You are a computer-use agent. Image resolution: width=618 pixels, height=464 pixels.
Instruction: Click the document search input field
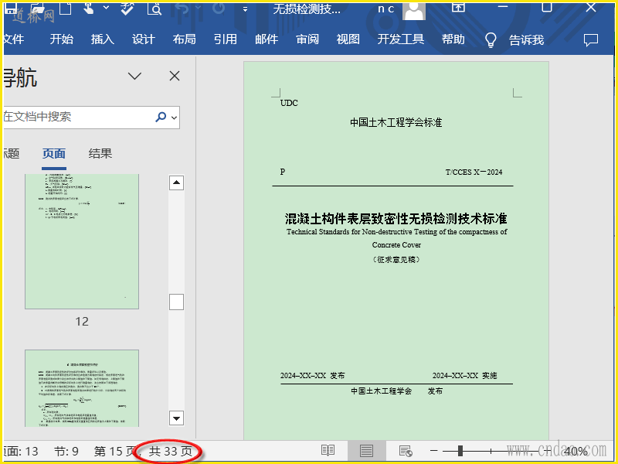(x=79, y=117)
